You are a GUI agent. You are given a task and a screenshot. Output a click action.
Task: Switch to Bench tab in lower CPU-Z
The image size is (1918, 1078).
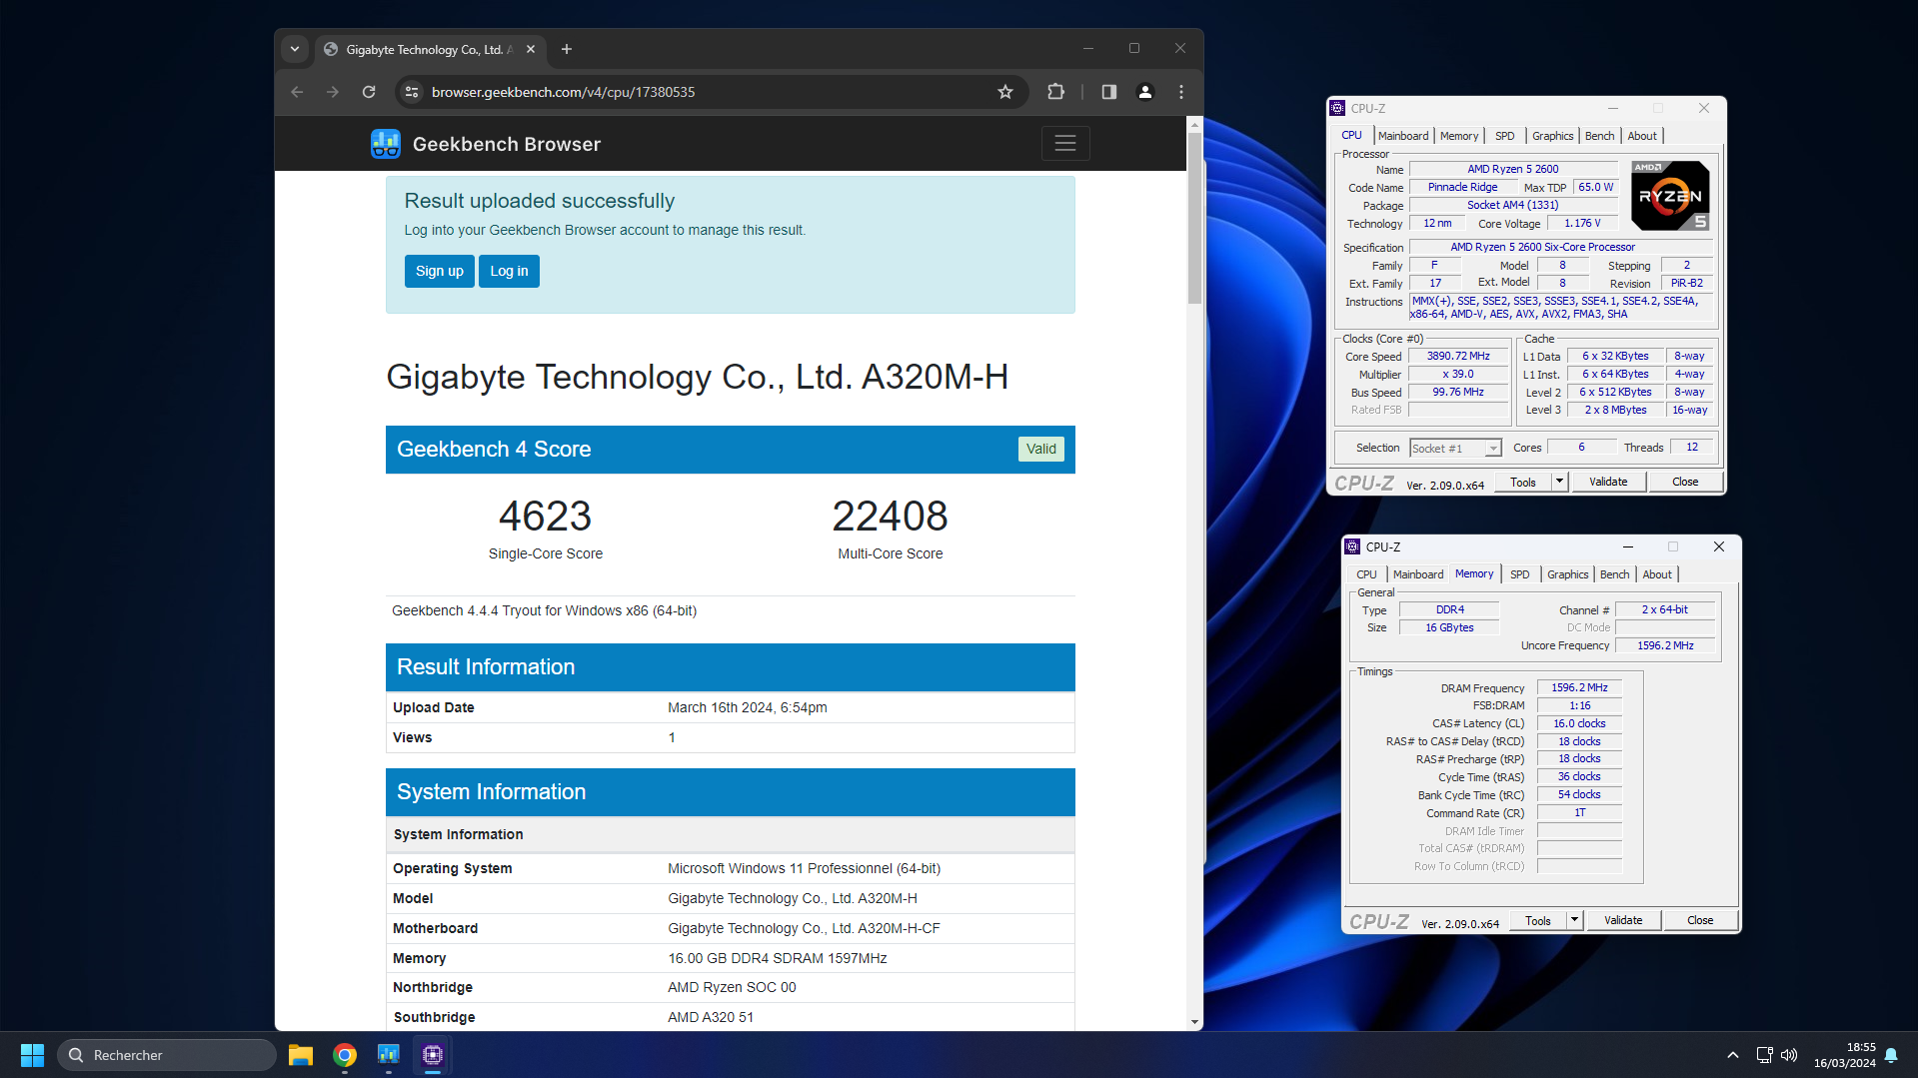click(1614, 574)
